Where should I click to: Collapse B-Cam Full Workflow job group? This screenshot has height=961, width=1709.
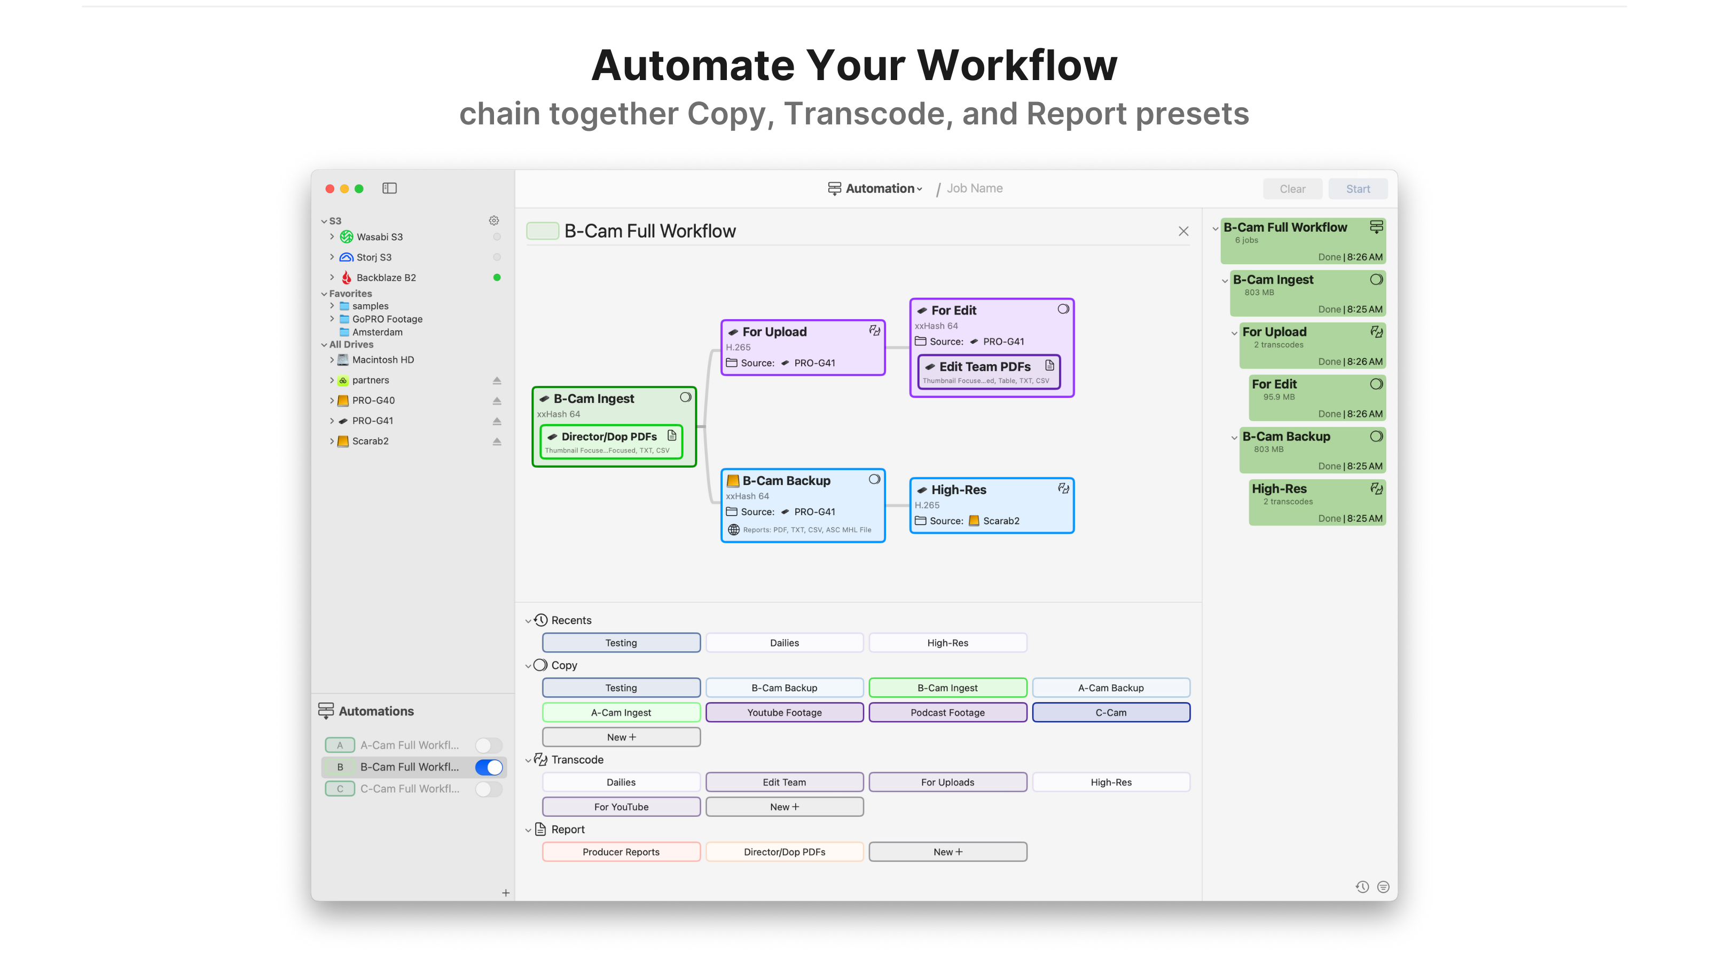(1215, 228)
